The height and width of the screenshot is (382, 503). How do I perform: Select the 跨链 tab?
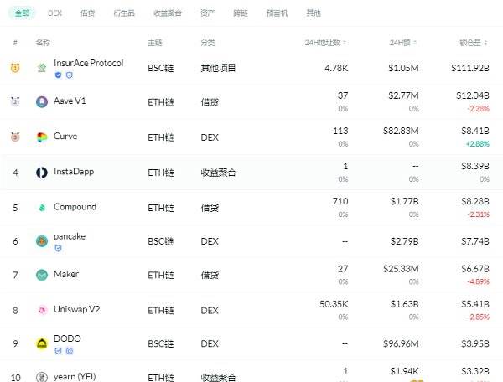[241, 13]
